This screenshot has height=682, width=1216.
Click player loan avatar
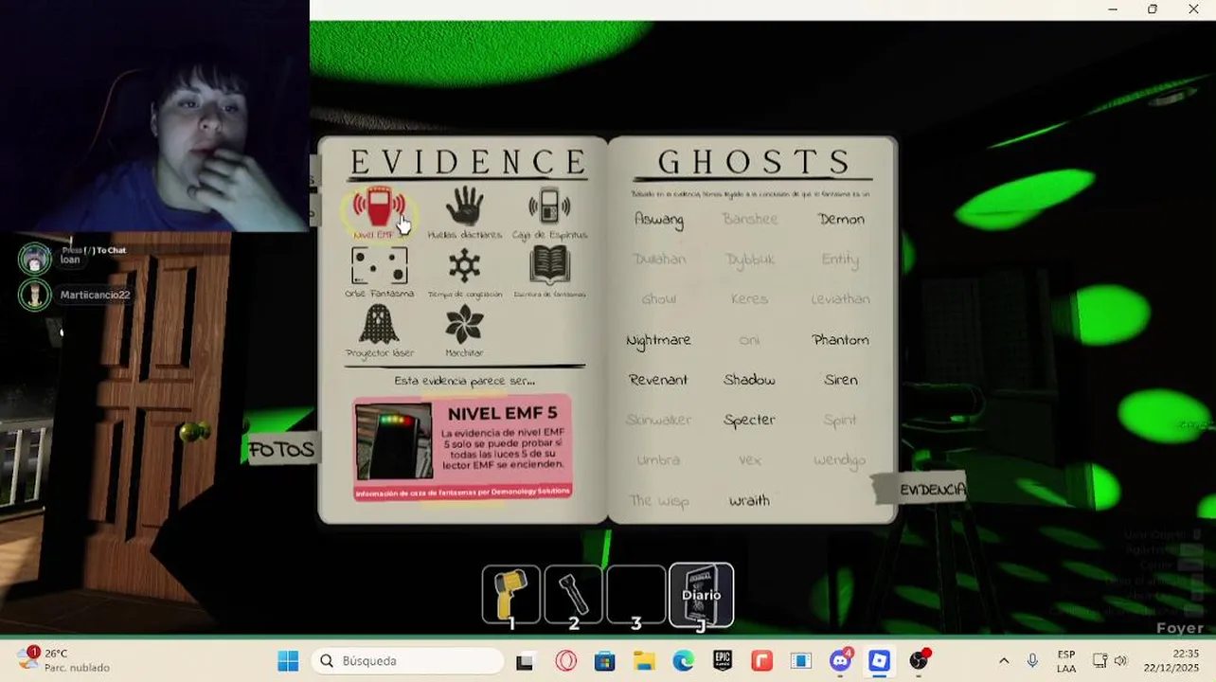(x=35, y=259)
